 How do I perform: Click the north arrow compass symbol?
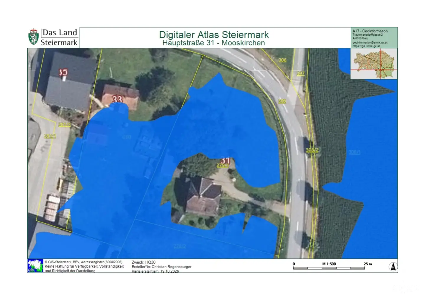(393, 266)
